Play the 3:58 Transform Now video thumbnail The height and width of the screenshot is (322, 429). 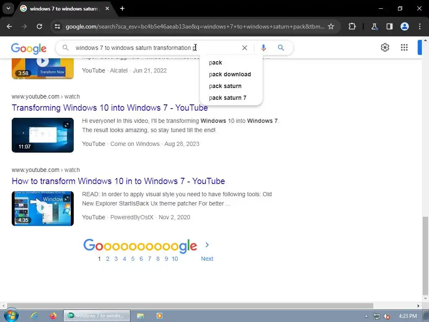(x=43, y=68)
